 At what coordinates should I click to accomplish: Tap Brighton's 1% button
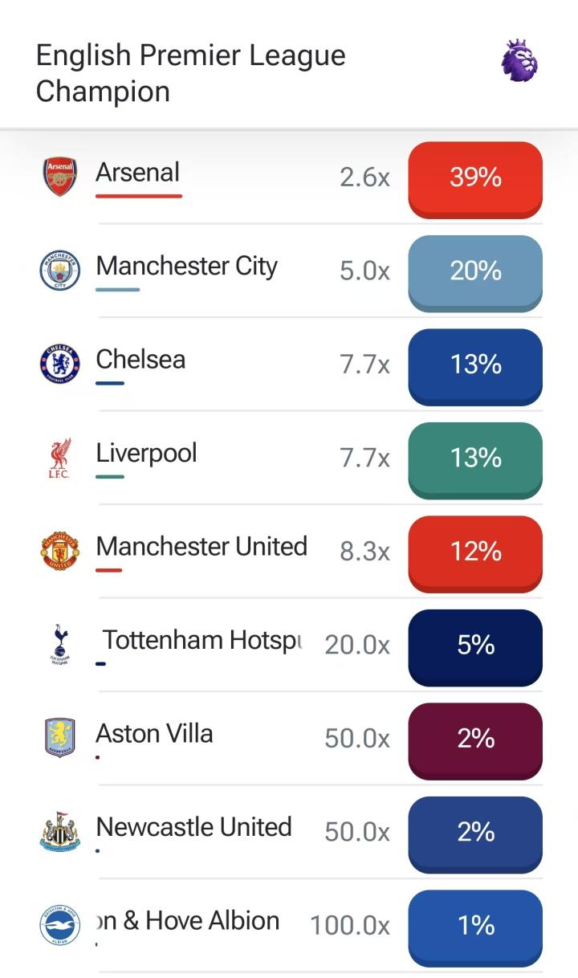point(475,927)
